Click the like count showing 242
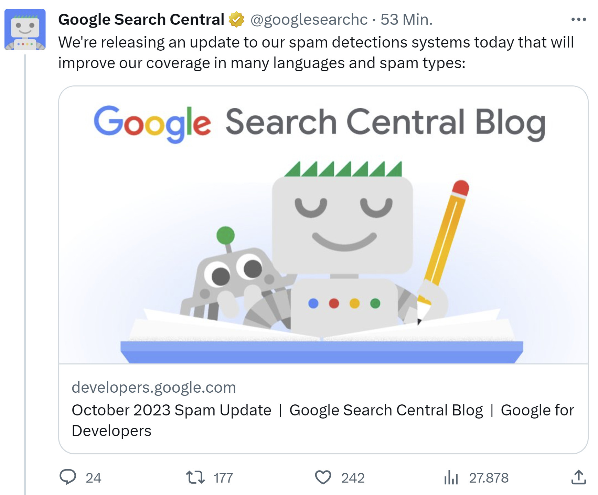This screenshot has width=598, height=495. point(352,478)
